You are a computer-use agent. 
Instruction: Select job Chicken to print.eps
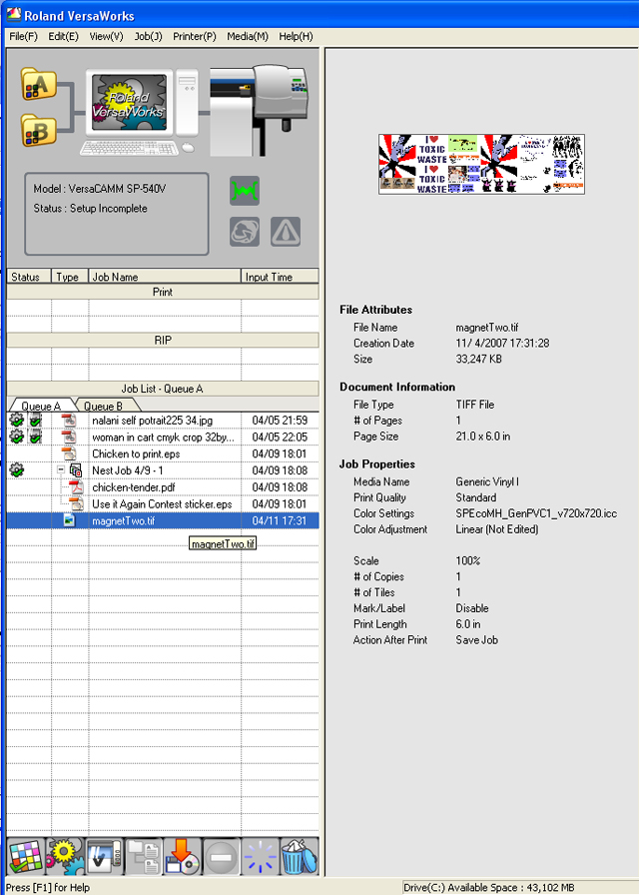[136, 453]
